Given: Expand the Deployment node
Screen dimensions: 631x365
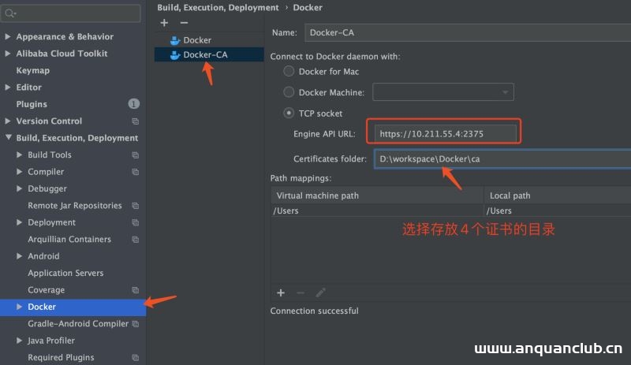Looking at the screenshot, I should [19, 222].
